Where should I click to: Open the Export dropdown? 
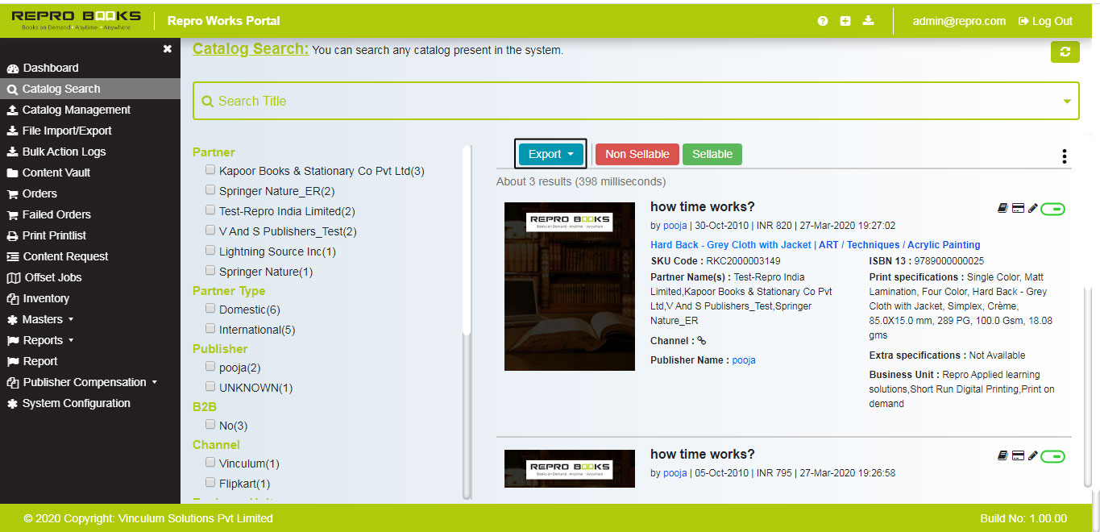(x=551, y=154)
